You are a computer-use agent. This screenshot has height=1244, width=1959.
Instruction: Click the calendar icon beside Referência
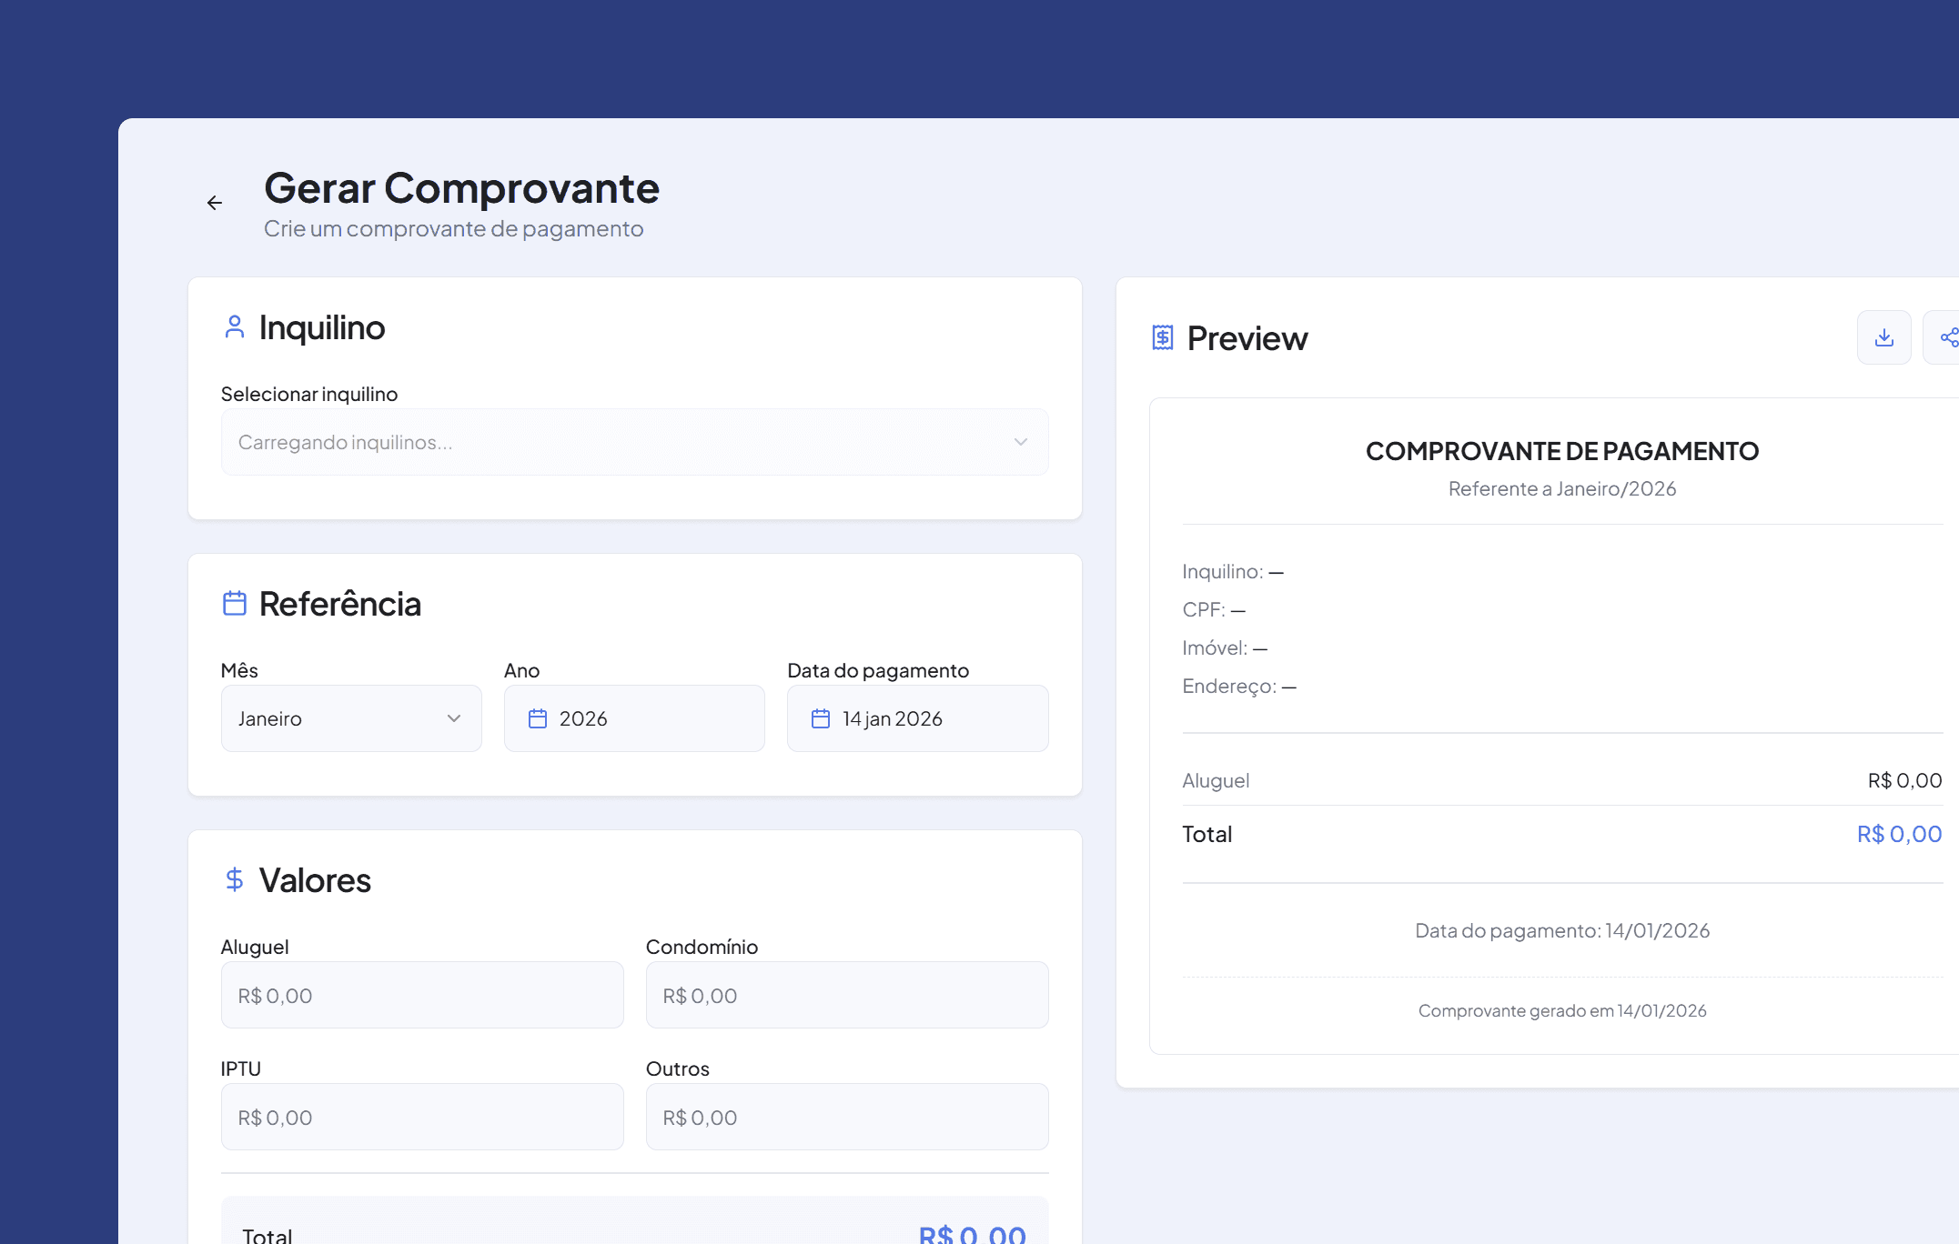234,603
